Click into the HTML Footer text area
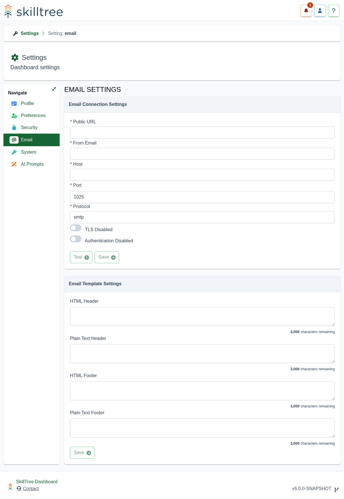 pos(202,391)
